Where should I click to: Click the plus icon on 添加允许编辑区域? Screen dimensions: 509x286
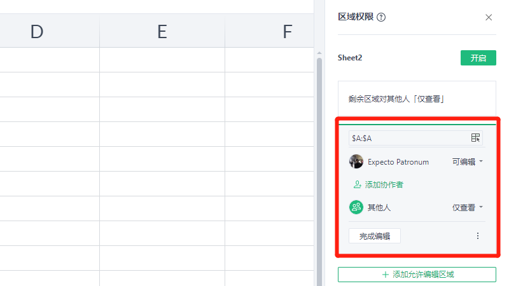(385, 275)
